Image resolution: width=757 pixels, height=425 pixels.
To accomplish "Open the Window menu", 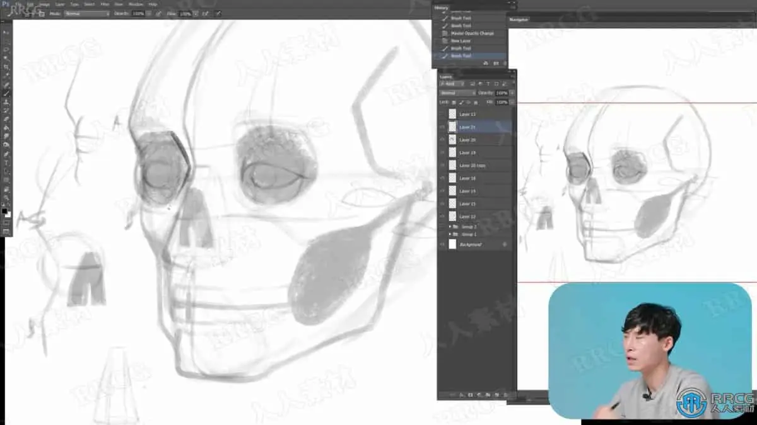I will tap(136, 4).
